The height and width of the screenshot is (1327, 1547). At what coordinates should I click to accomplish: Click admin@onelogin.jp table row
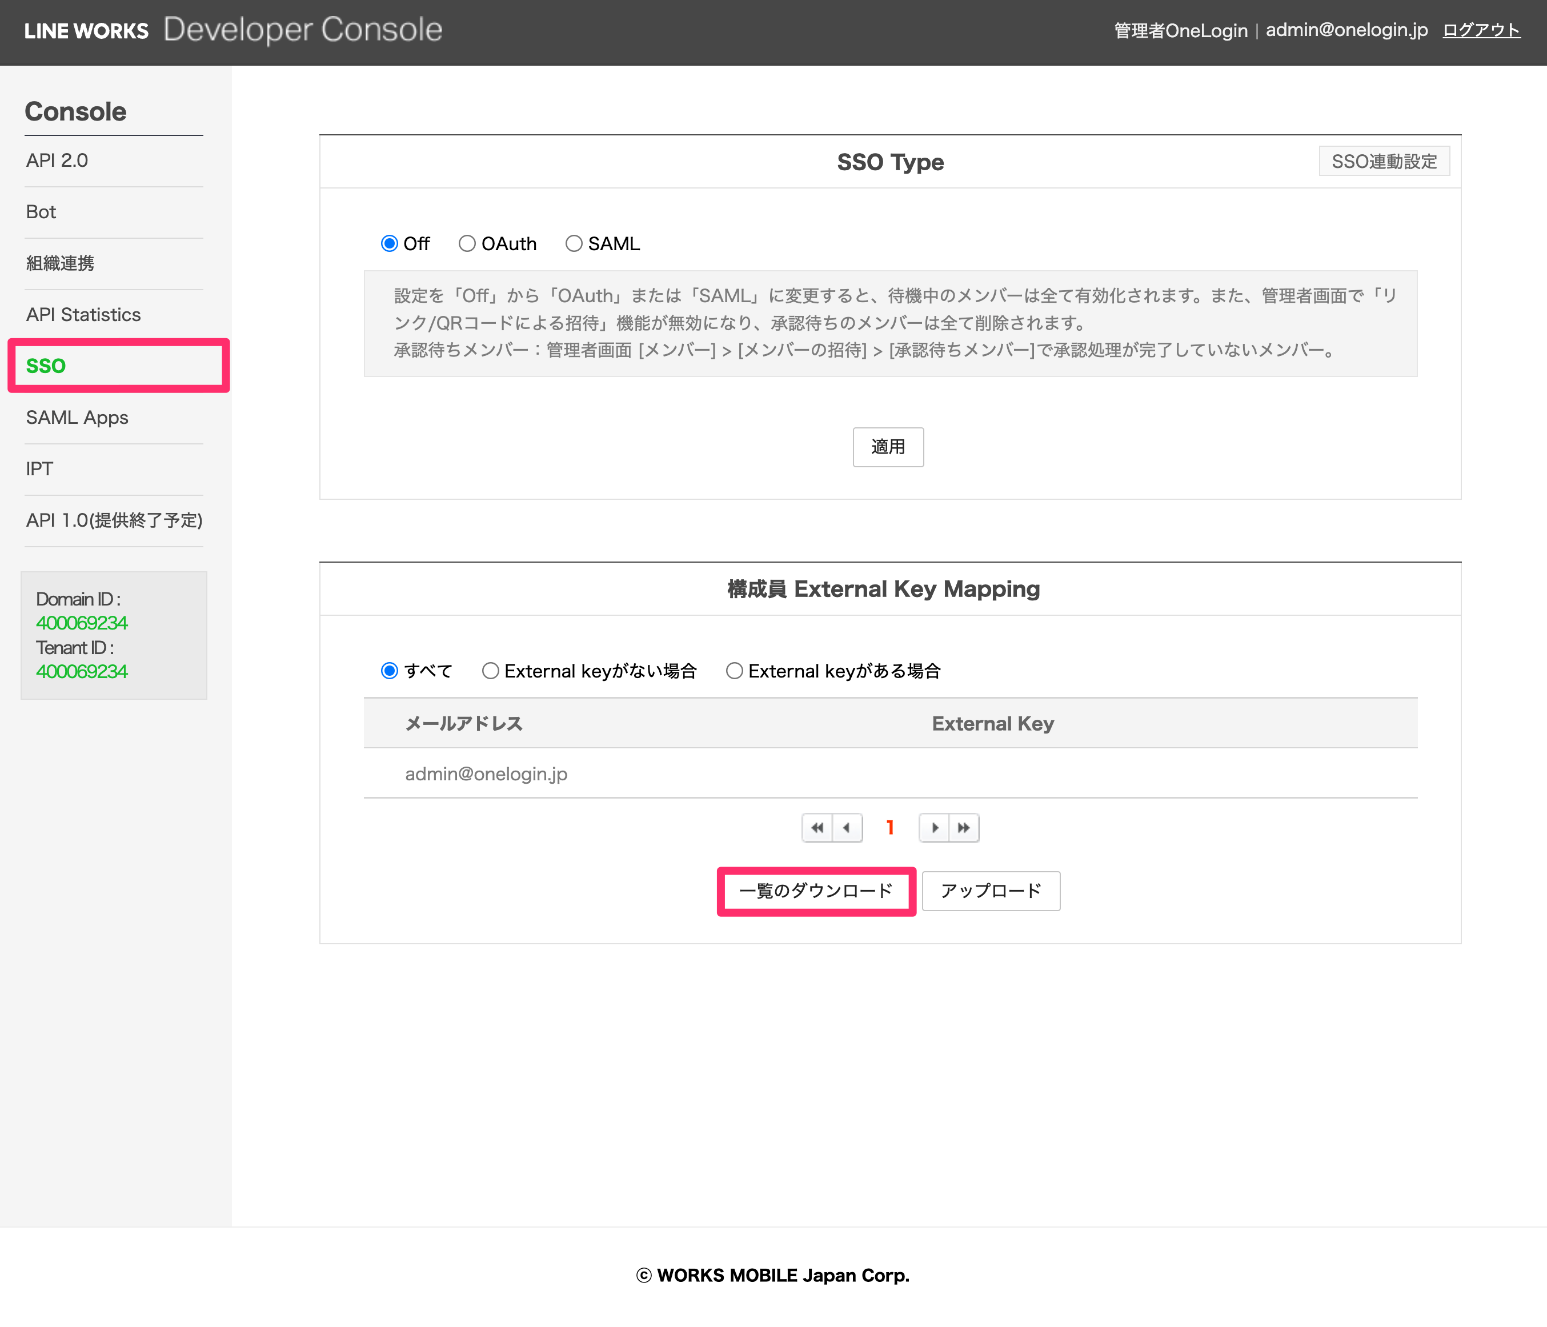[890, 773]
